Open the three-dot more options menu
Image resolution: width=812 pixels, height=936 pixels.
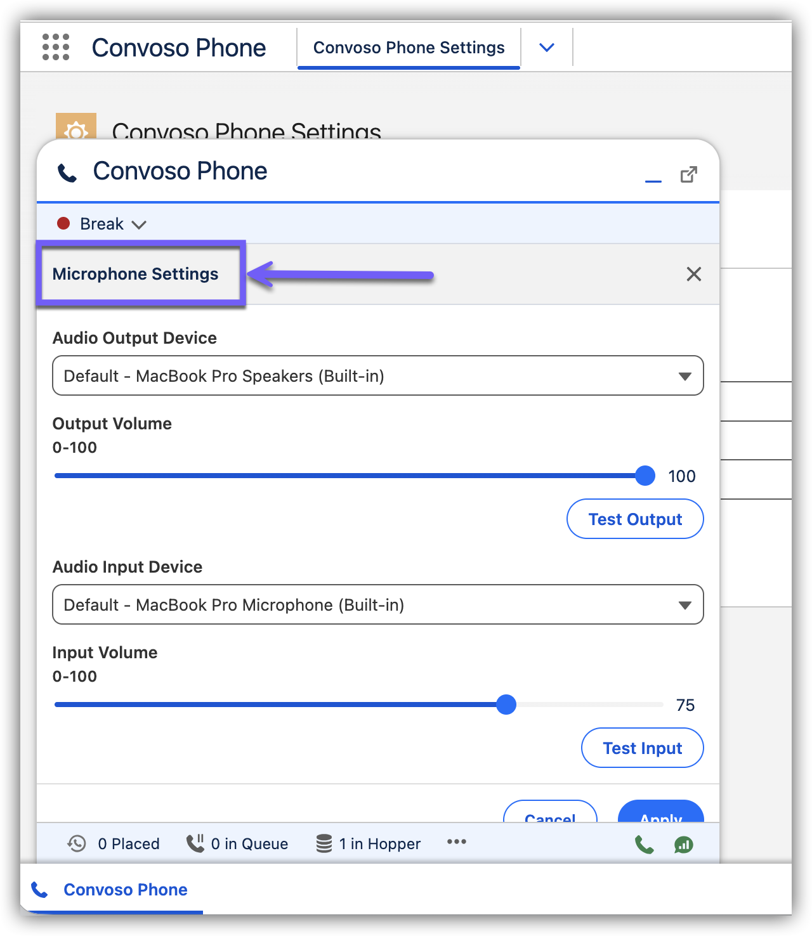[456, 842]
